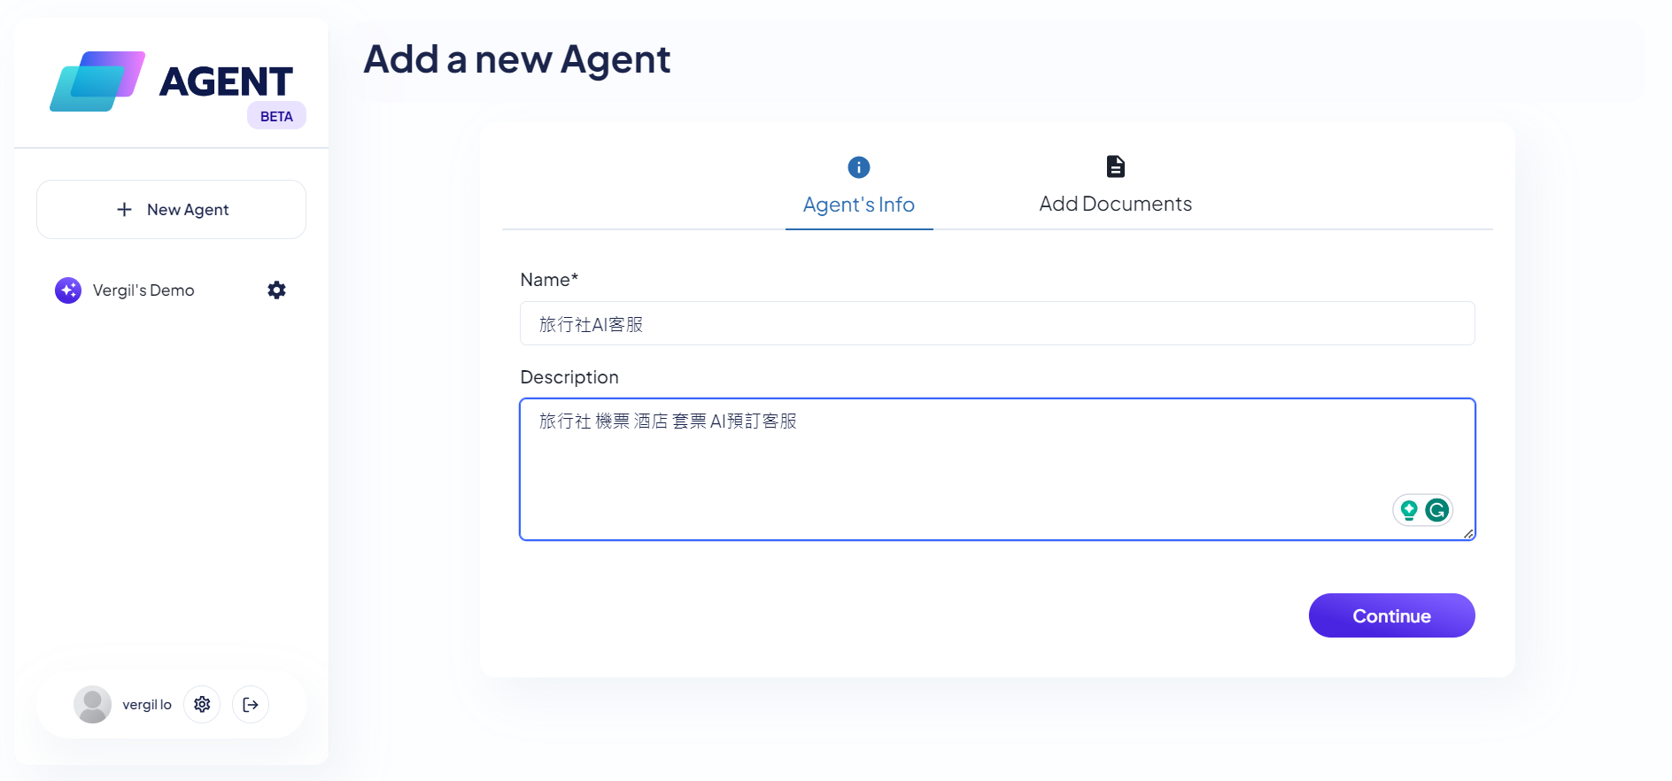Screen dimensions: 1672x781
Task: Click the logout arrow icon
Action: [251, 704]
